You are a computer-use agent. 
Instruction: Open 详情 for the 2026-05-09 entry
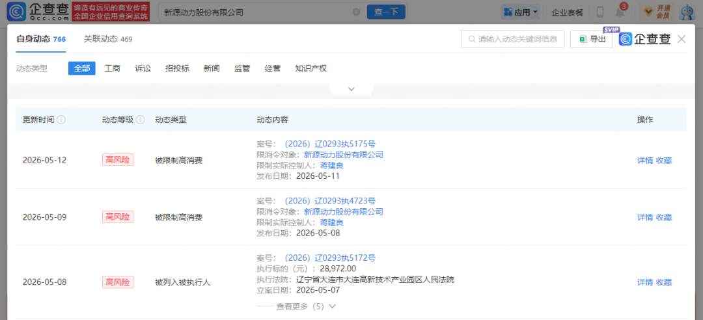(644, 217)
